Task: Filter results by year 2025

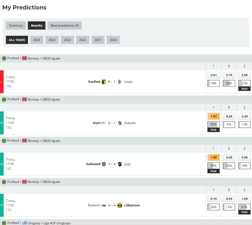Action: 37,40
